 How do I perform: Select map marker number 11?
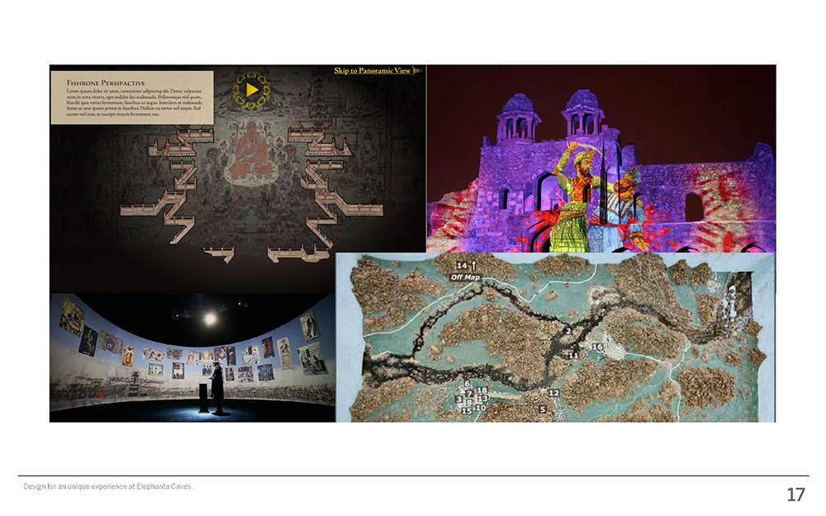click(x=573, y=355)
